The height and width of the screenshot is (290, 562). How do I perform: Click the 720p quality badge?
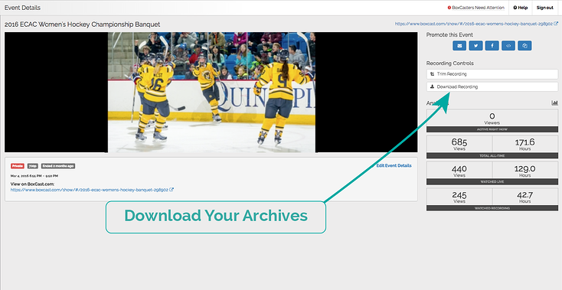pos(33,166)
